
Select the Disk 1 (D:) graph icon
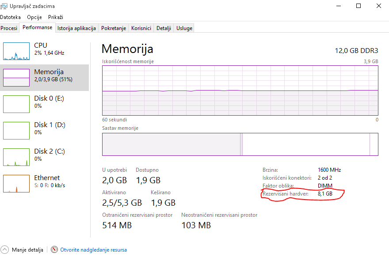click(16, 131)
